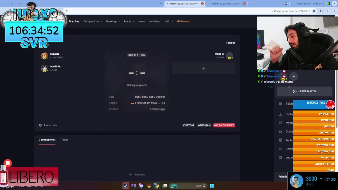Image resolution: width=338 pixels, height=190 pixels.
Task: Click the address bar URL
Action: 291,11
